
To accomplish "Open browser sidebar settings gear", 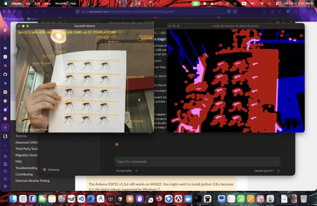I will tap(5, 186).
